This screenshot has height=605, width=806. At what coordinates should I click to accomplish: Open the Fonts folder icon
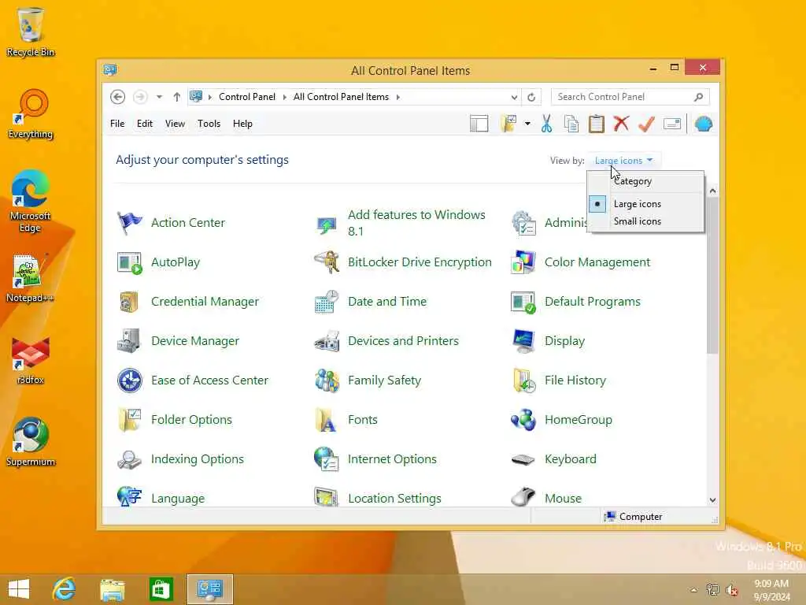pyautogui.click(x=327, y=420)
